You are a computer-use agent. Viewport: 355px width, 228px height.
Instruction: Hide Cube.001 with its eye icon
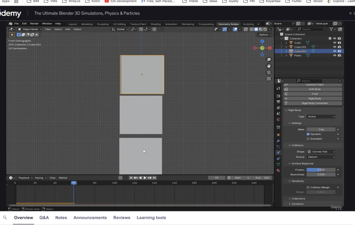335,47
